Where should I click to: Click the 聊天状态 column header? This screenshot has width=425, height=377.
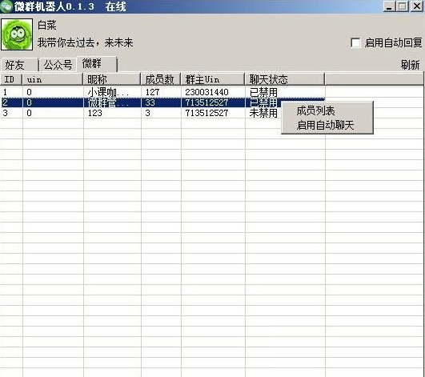click(285, 79)
